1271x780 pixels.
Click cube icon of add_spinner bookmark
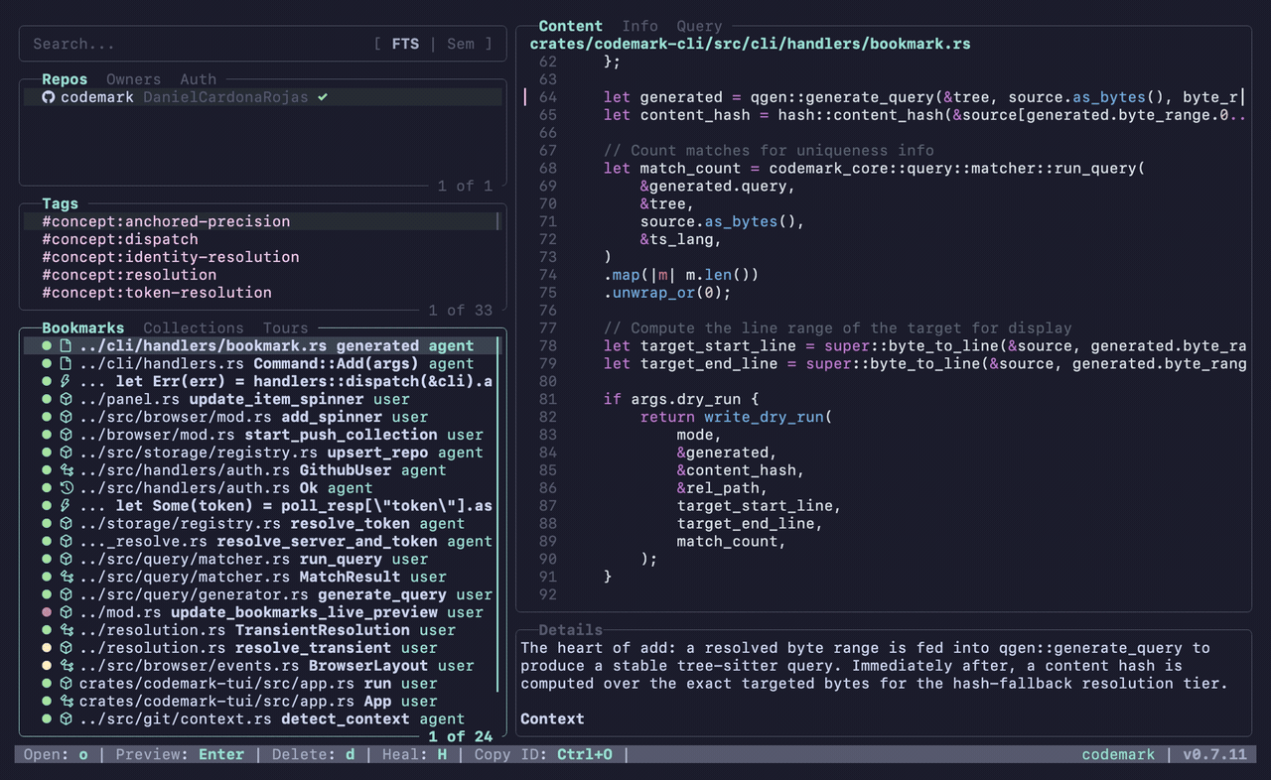click(66, 417)
